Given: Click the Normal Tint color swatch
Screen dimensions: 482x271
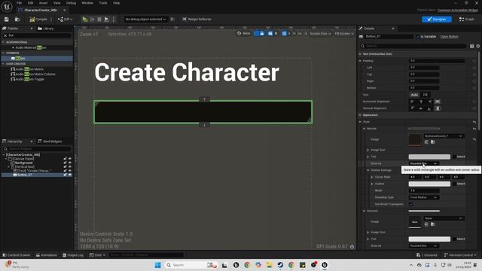Looking at the screenshot, I should tap(429, 157).
